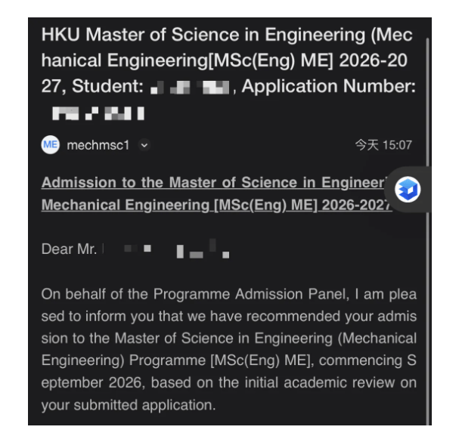Image resolution: width=459 pixels, height=436 pixels.
Task: Click the Master of Science body text line
Action: click(227, 338)
